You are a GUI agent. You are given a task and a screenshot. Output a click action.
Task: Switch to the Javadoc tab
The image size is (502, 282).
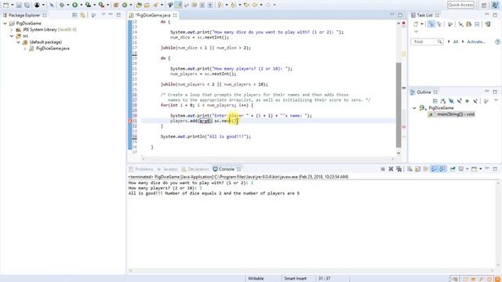[167, 169]
